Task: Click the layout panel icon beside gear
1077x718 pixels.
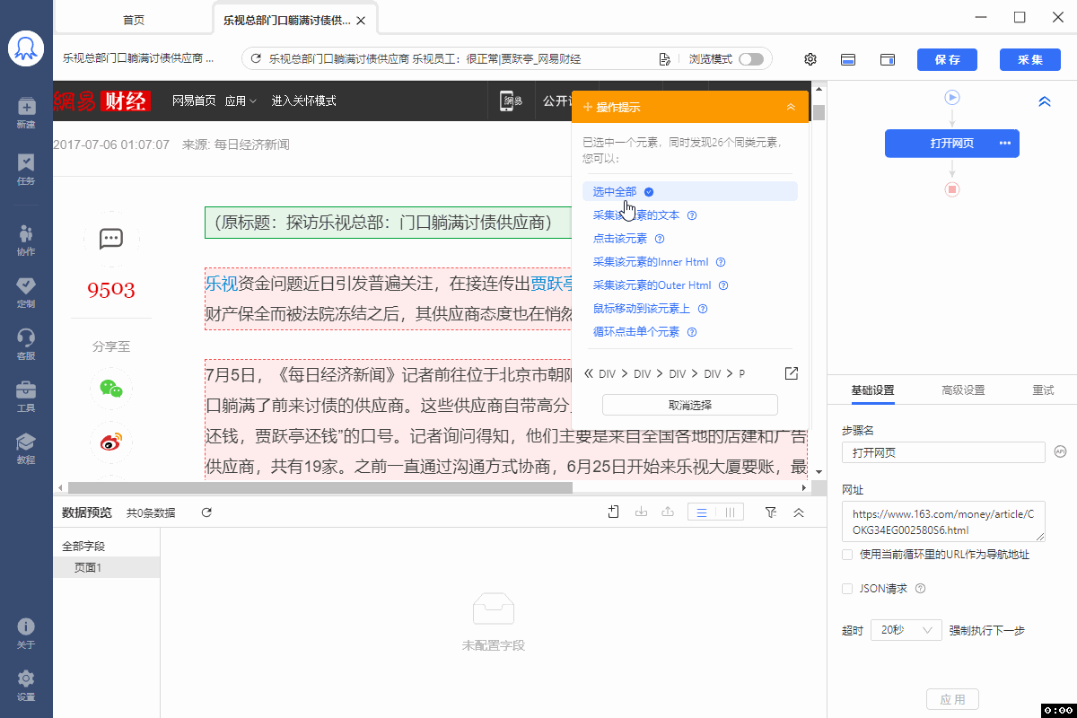Action: [x=848, y=59]
